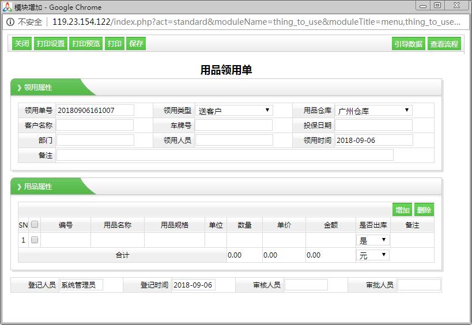Click the 关闭 toolbar button
This screenshot has height=325, width=472.
[21, 44]
